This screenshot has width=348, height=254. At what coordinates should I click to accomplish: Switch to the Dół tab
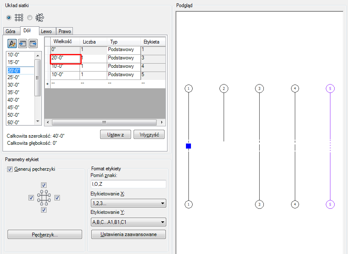coord(29,31)
